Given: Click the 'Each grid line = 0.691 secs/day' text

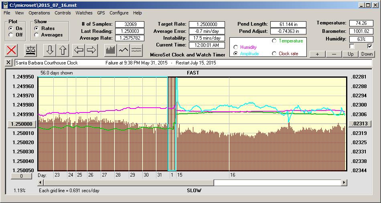Looking at the screenshot, I should click(x=69, y=191).
